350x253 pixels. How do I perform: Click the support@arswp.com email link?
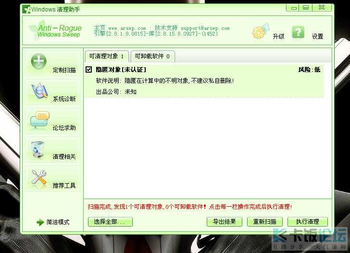[x=205, y=28]
